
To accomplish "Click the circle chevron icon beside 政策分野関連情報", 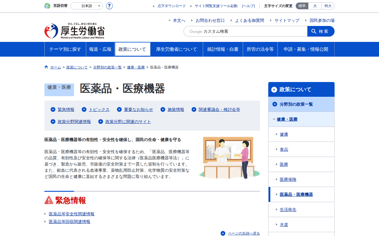I will (x=53, y=122).
